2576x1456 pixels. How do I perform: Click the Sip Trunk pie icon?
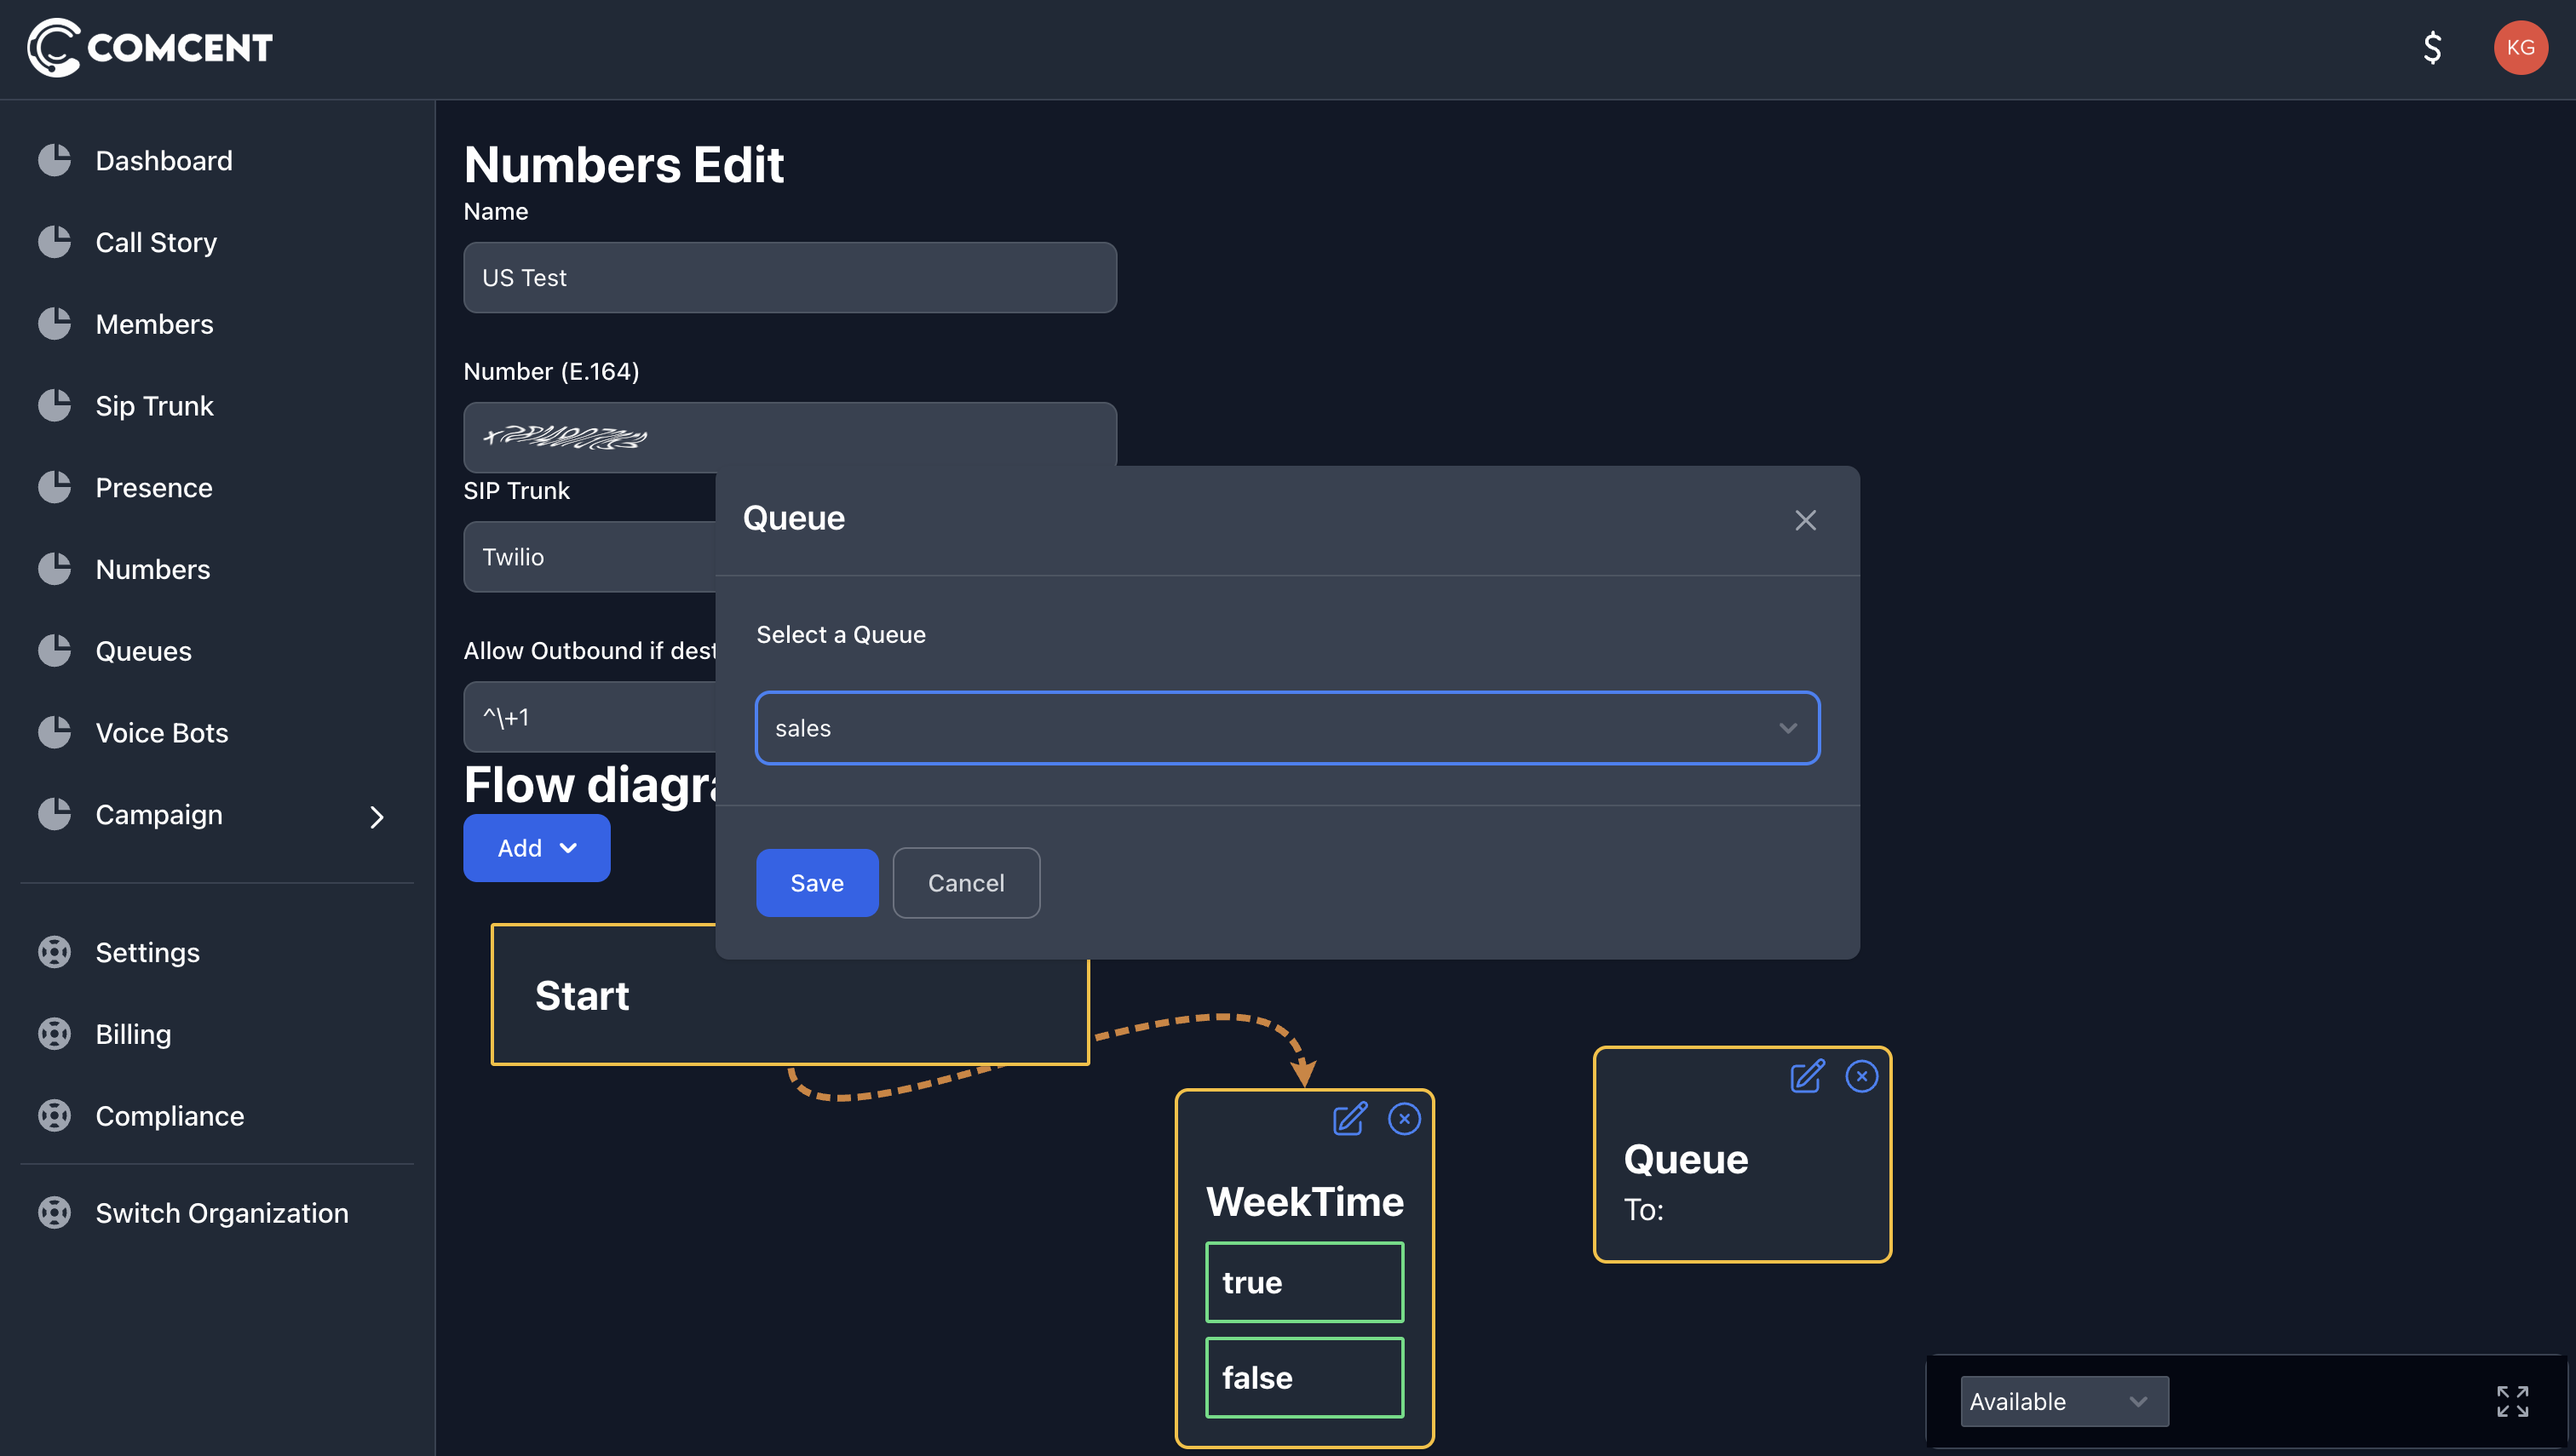click(54, 406)
